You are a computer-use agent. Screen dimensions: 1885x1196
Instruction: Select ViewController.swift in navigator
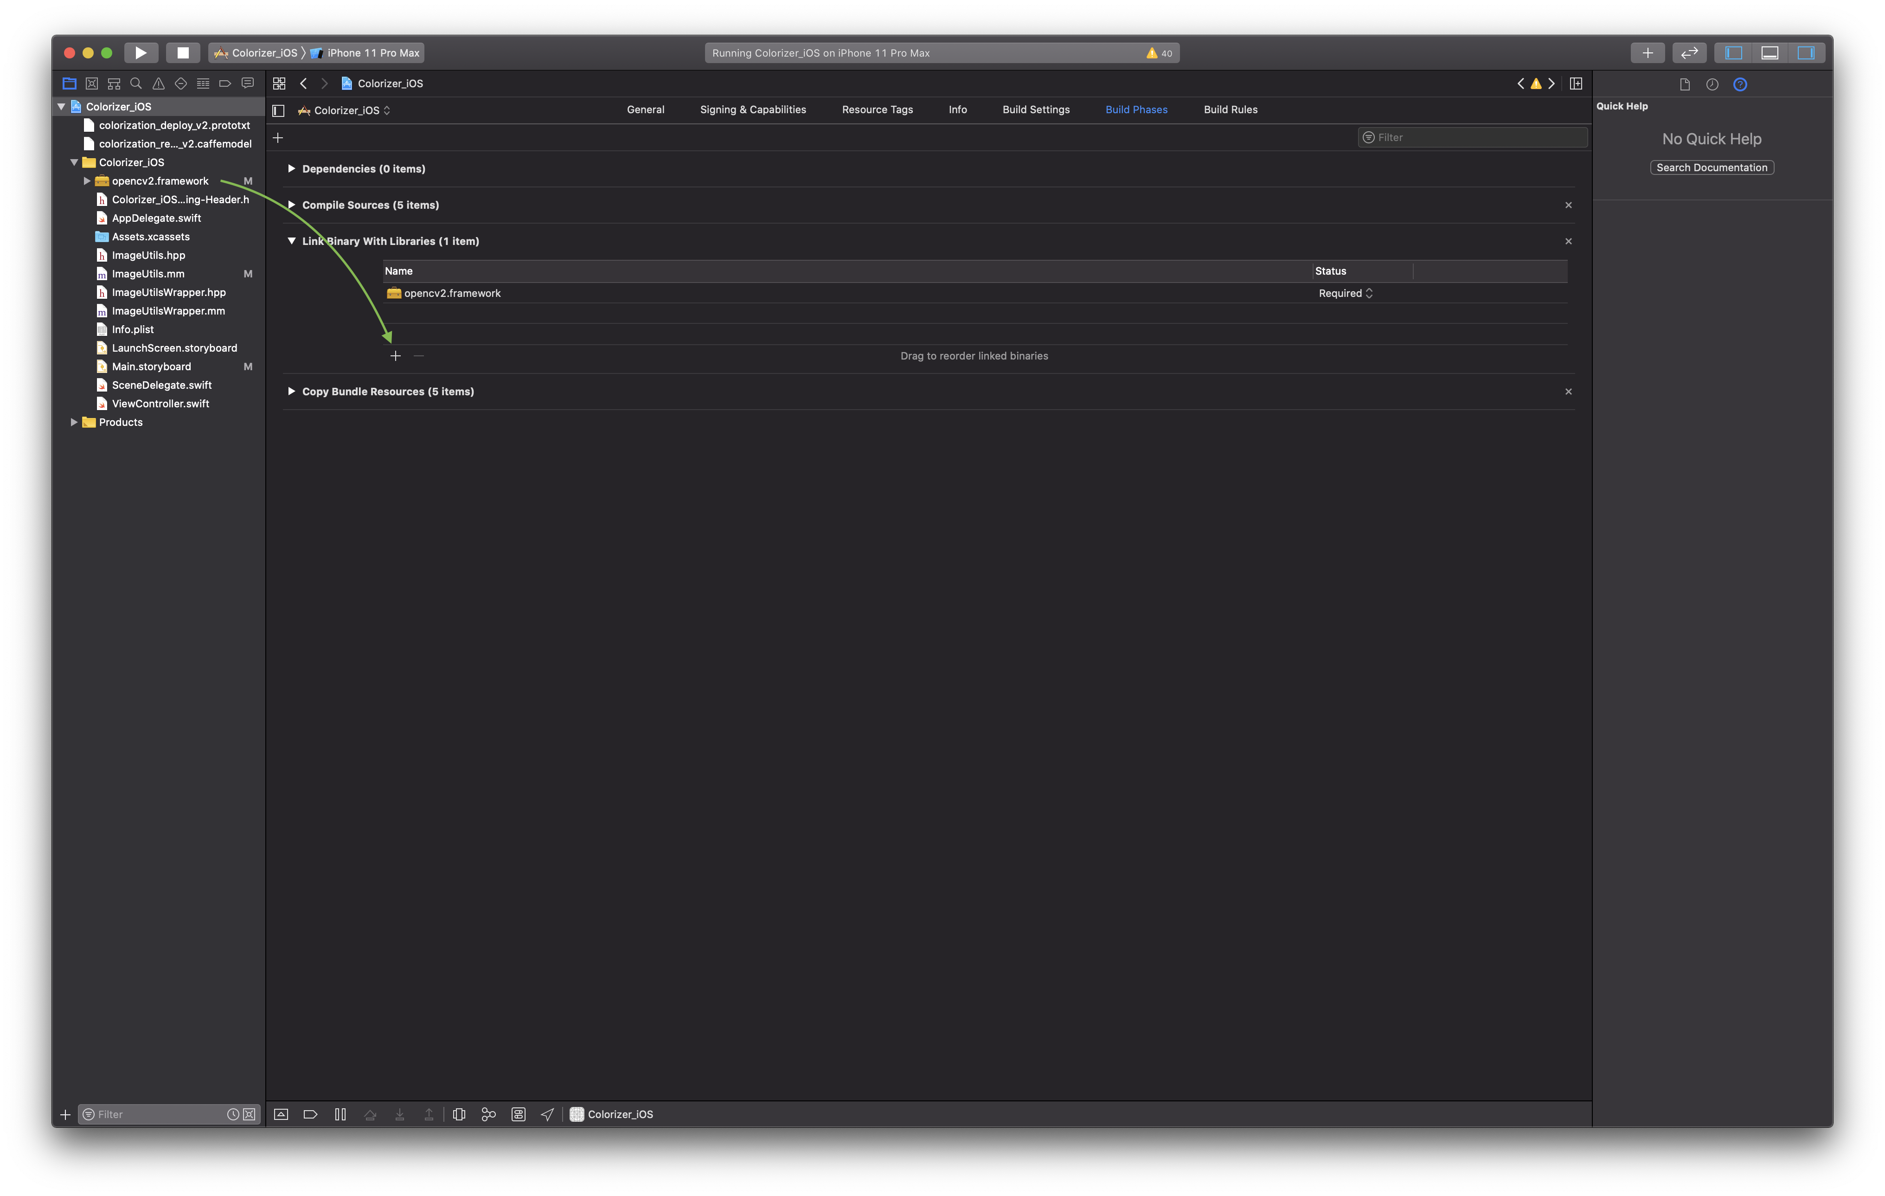160,404
